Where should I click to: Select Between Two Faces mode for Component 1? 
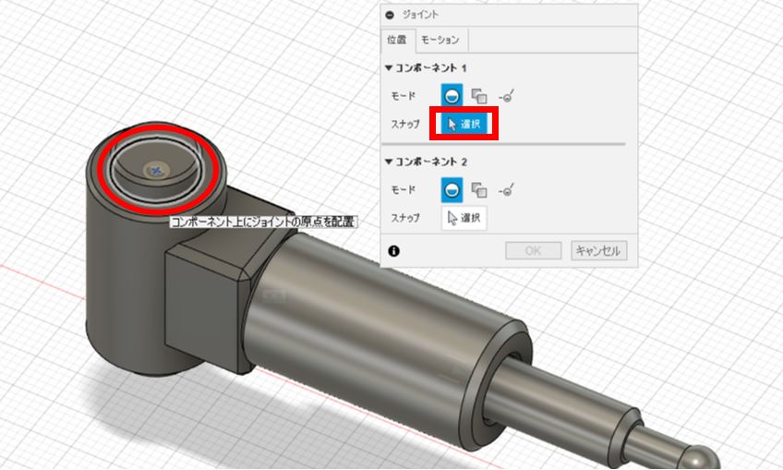pos(479,96)
